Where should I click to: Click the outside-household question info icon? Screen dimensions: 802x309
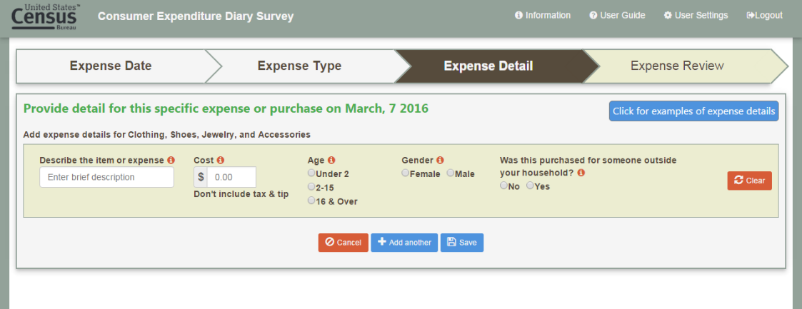(581, 173)
